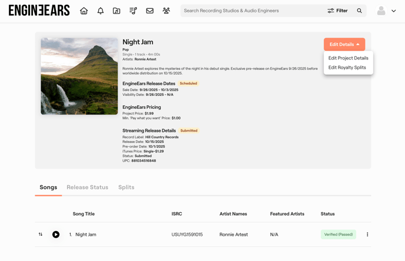
Task: Open the projects folder icon
Action: click(117, 11)
